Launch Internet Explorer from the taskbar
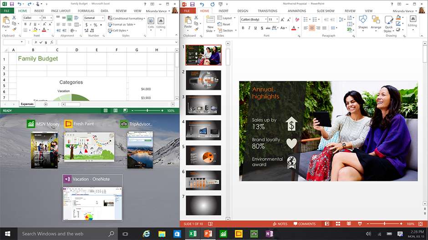Viewport: 428px width, 240px height. [147, 234]
